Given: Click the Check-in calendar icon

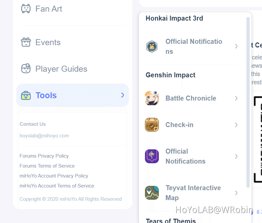Looking at the screenshot, I should 152,125.
